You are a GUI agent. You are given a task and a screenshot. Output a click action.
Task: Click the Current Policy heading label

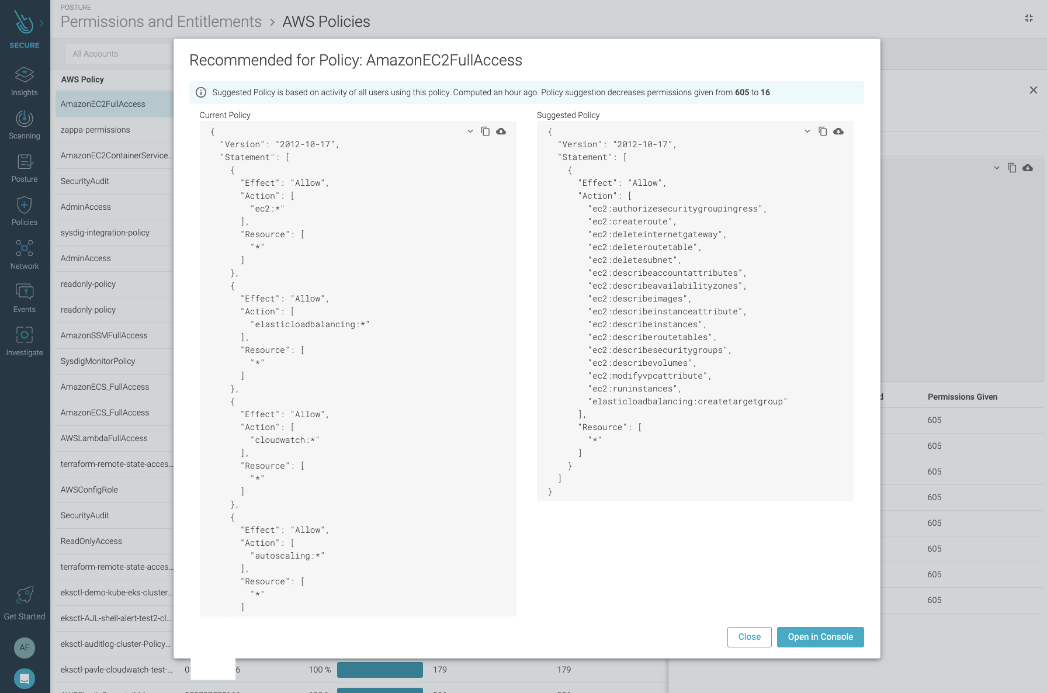tap(225, 115)
